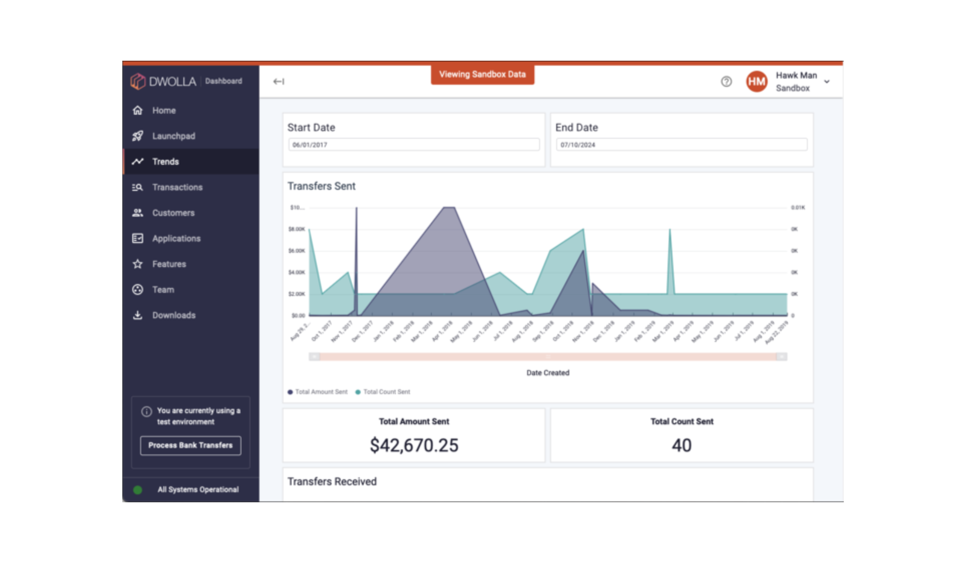Screen dimensions: 966x563
Task: Select the Customers icon
Action: [137, 212]
